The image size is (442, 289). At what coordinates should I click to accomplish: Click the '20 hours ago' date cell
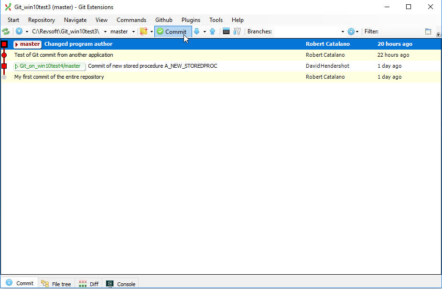point(395,44)
